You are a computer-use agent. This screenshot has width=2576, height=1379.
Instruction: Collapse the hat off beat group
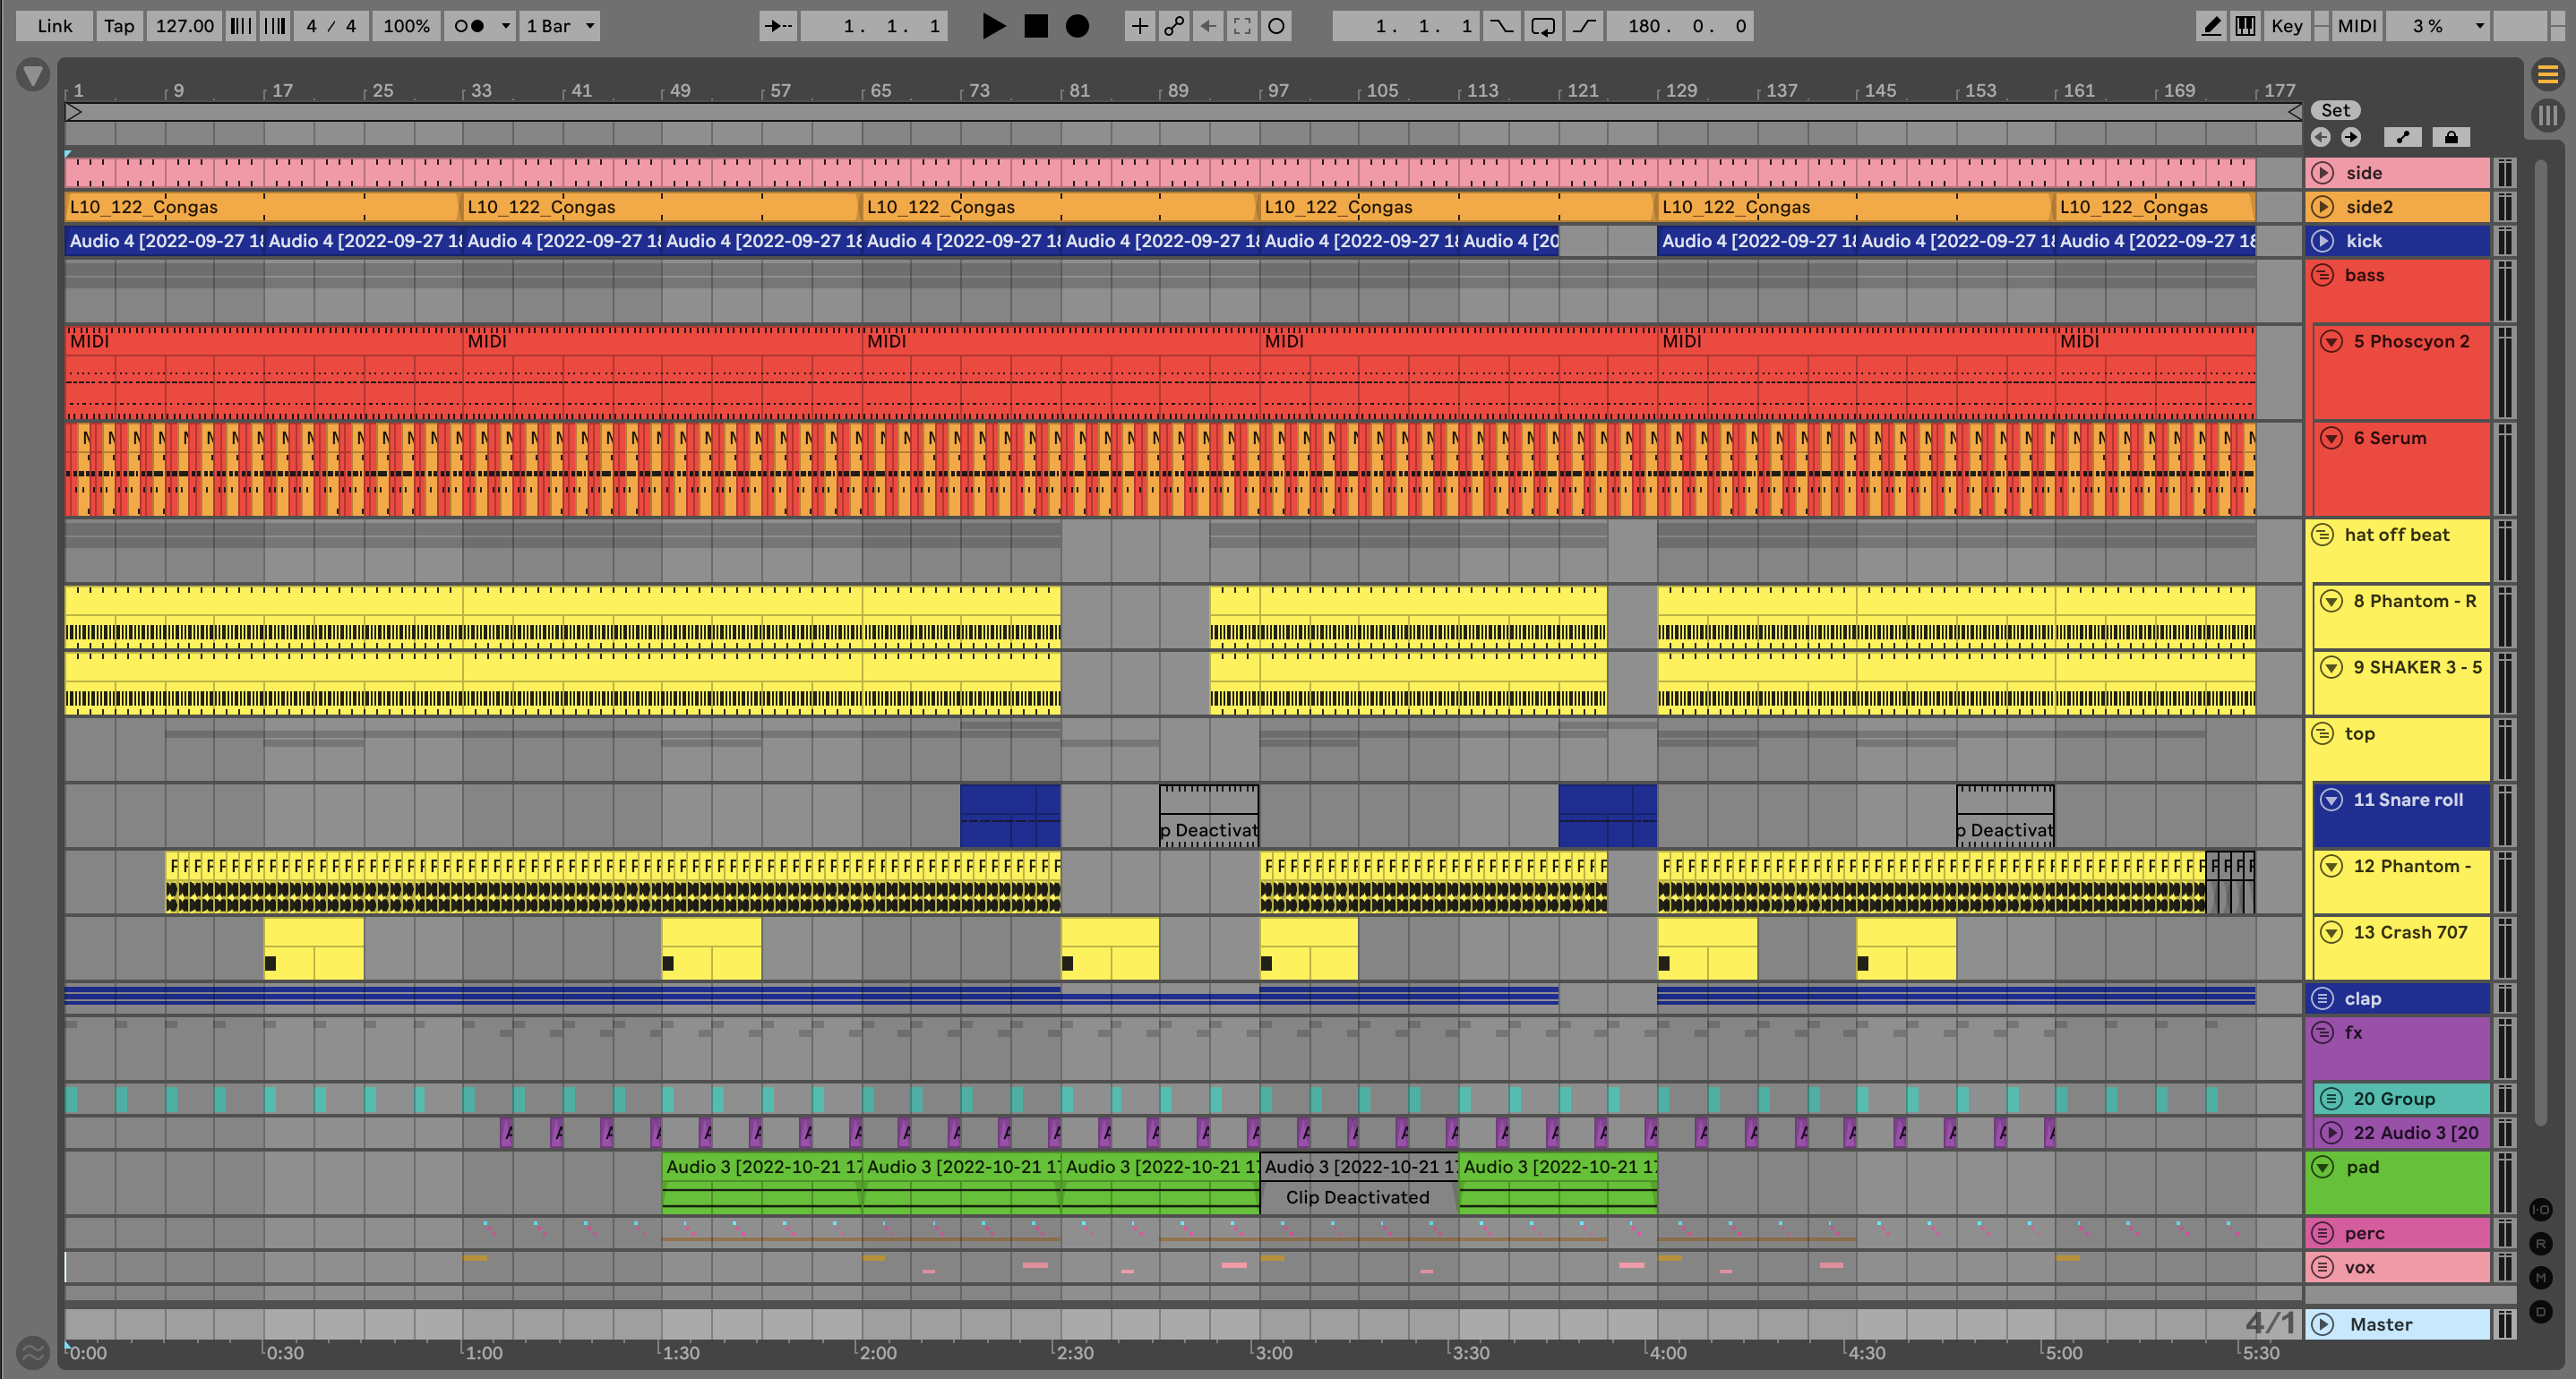[x=2322, y=534]
